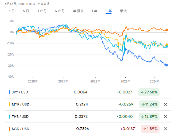The height and width of the screenshot is (138, 171).
Task: Click the ↓29.68% change badge
Action: point(149,92)
